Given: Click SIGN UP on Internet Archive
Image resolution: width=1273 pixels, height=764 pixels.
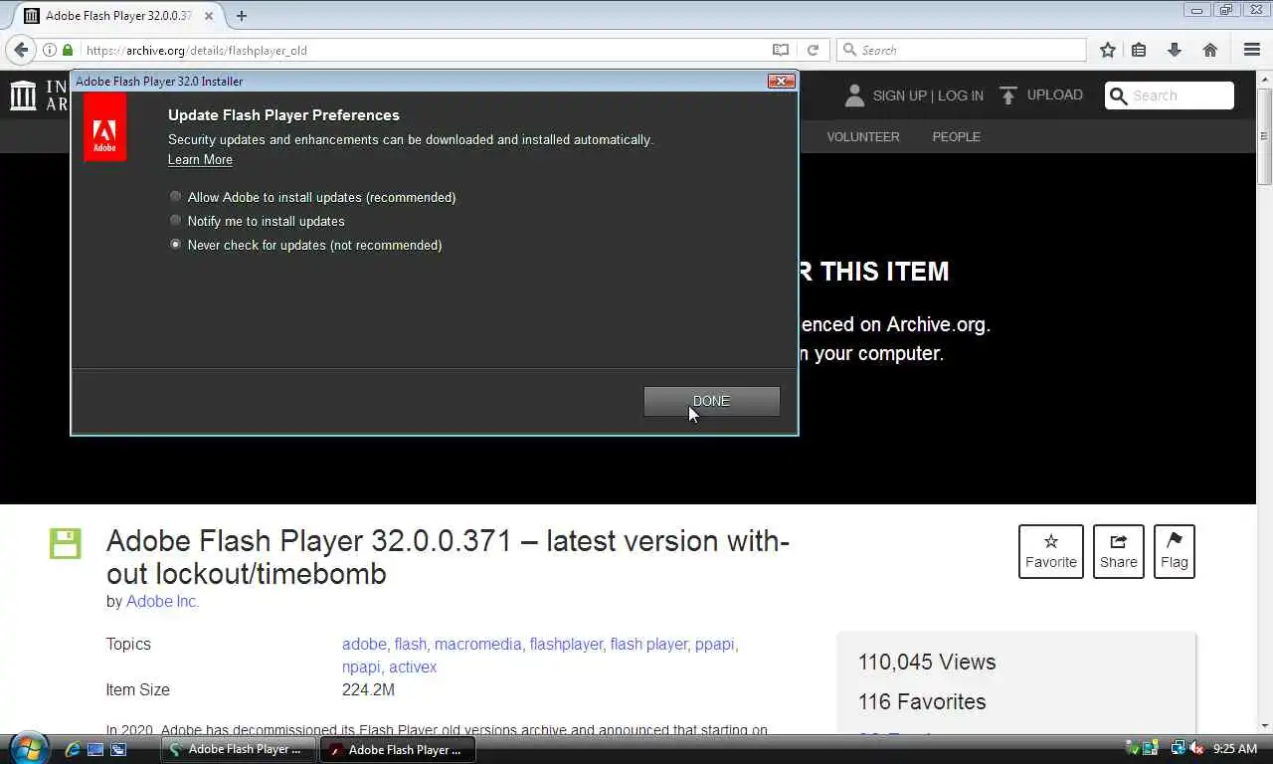Looking at the screenshot, I should point(899,95).
